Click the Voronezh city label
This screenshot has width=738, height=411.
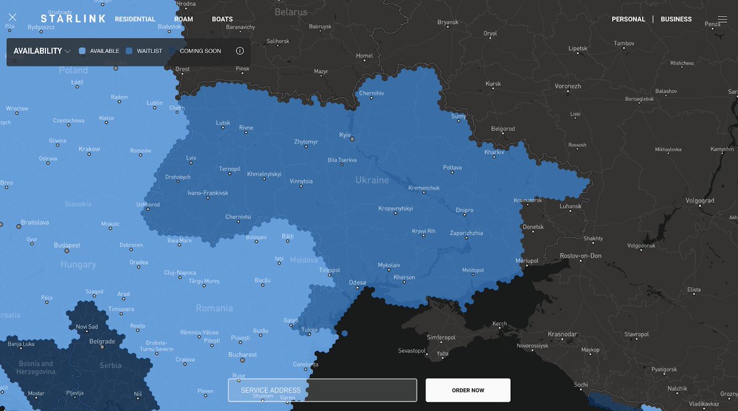[x=568, y=86]
